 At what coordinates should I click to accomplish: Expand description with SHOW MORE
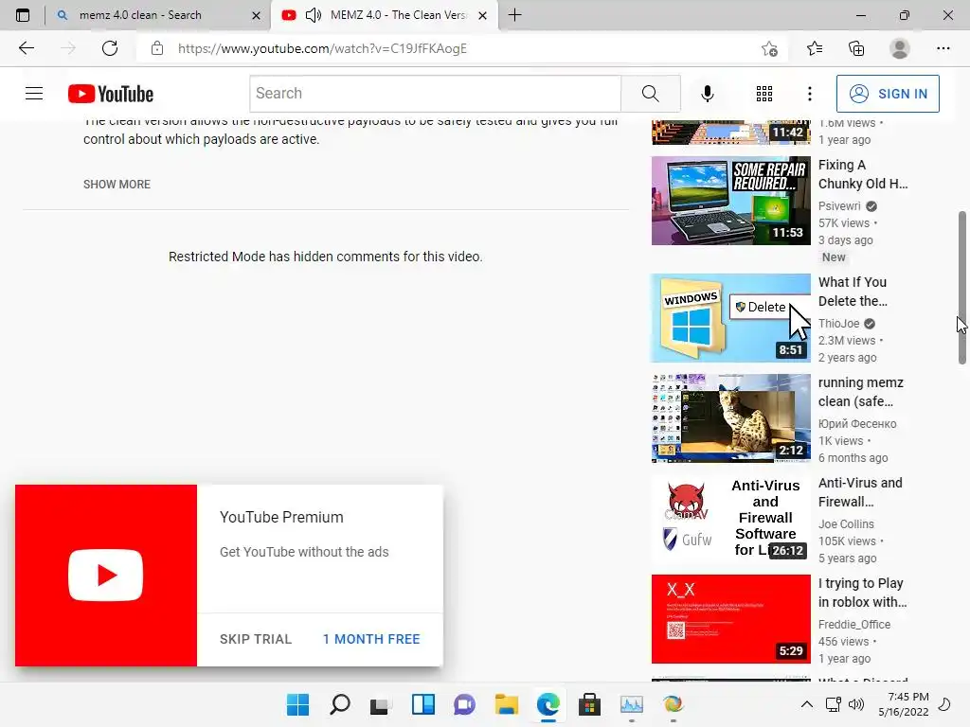(117, 185)
